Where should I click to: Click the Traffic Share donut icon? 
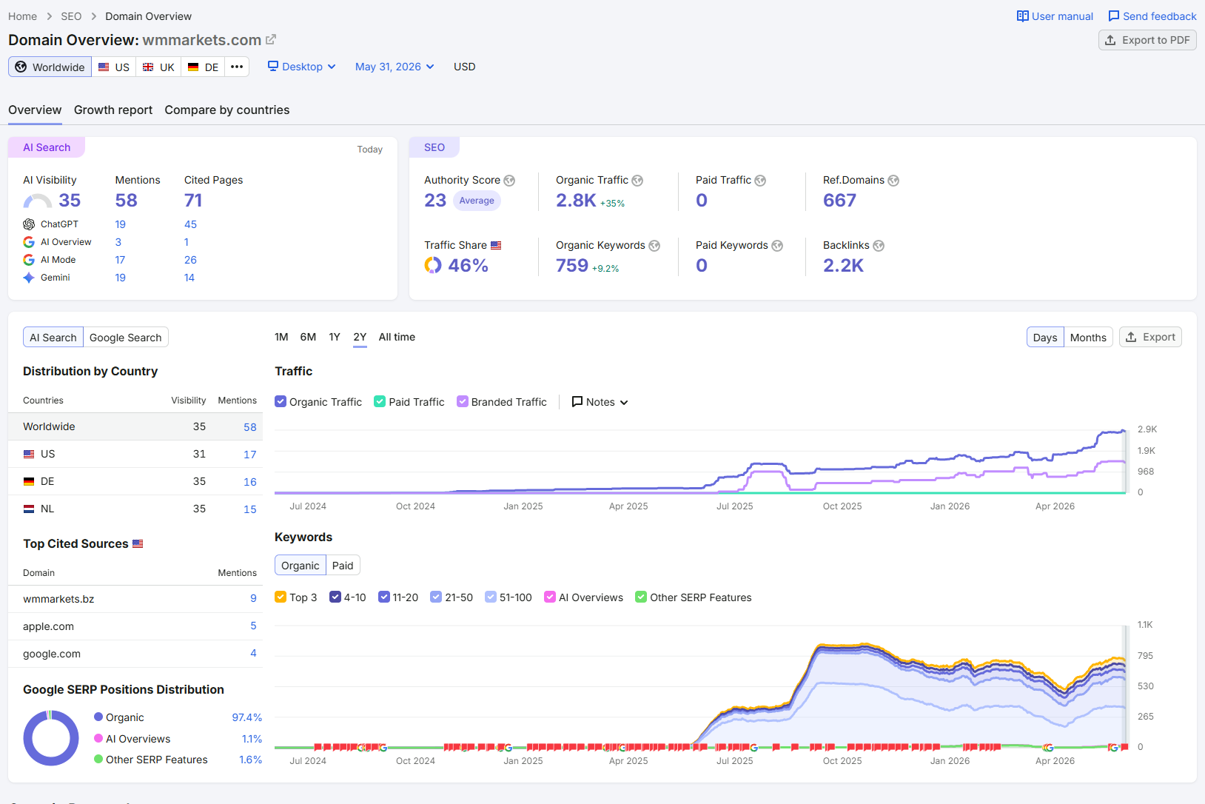click(x=433, y=265)
